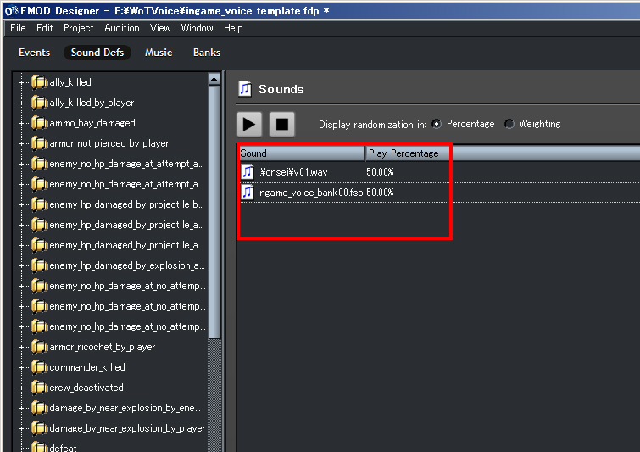
Task: Click the crew_deactivated folder icon
Action: (x=40, y=388)
